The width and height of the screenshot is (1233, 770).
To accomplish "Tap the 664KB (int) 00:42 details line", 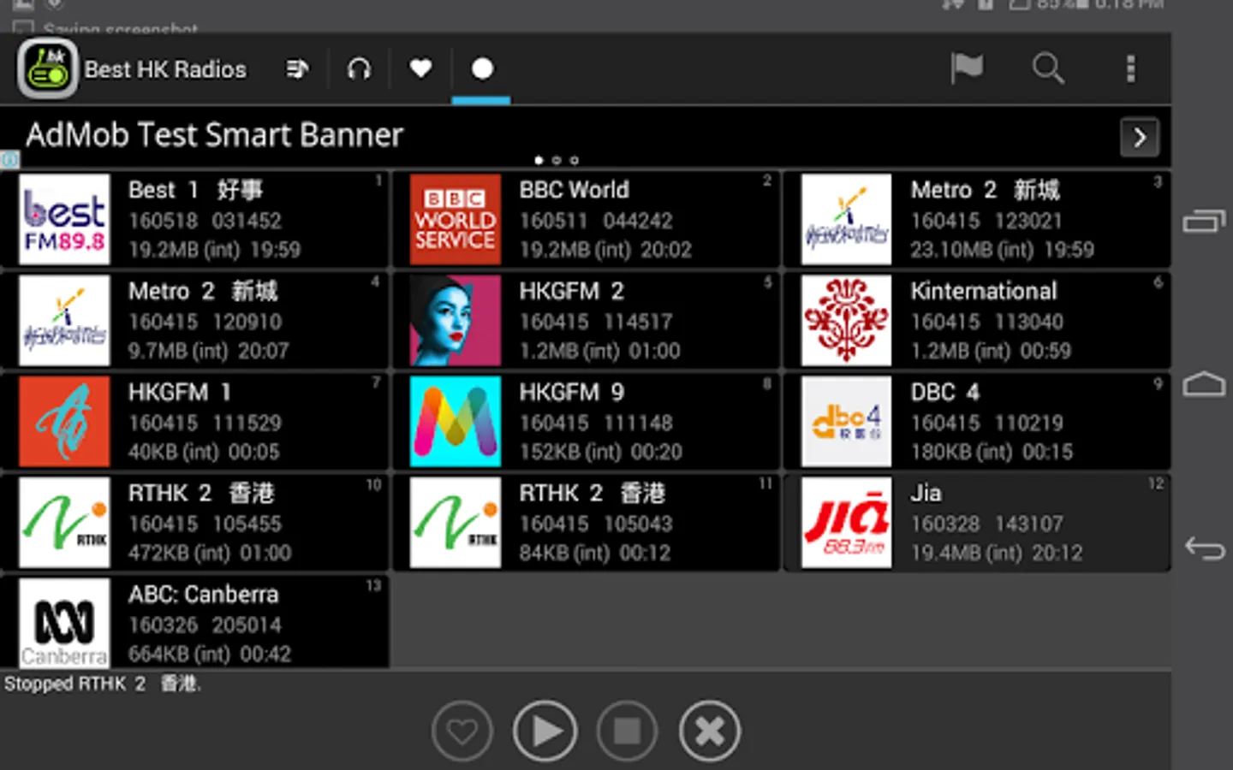I will tap(210, 654).
